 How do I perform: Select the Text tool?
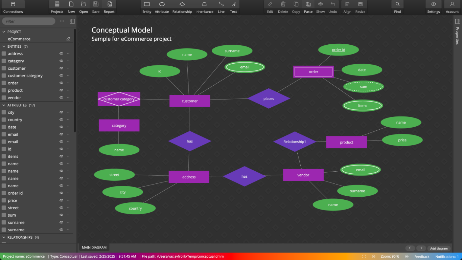pyautogui.click(x=233, y=7)
